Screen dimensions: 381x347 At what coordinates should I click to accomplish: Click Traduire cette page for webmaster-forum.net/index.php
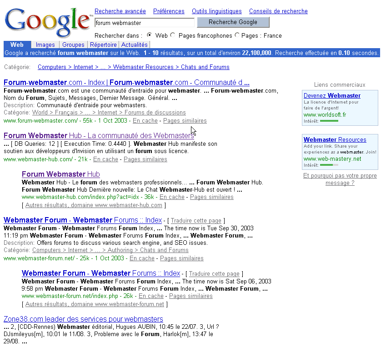(214, 274)
